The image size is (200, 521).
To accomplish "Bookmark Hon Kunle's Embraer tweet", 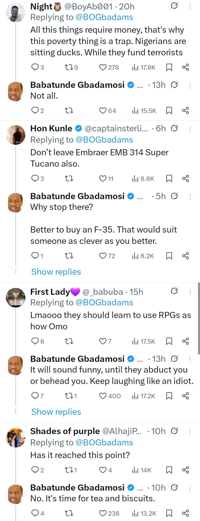I will point(169,179).
